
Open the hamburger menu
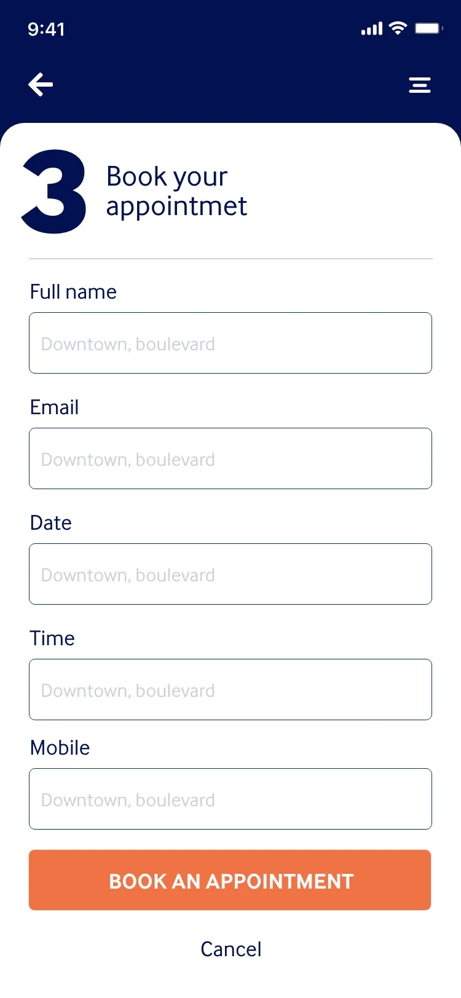tap(420, 85)
